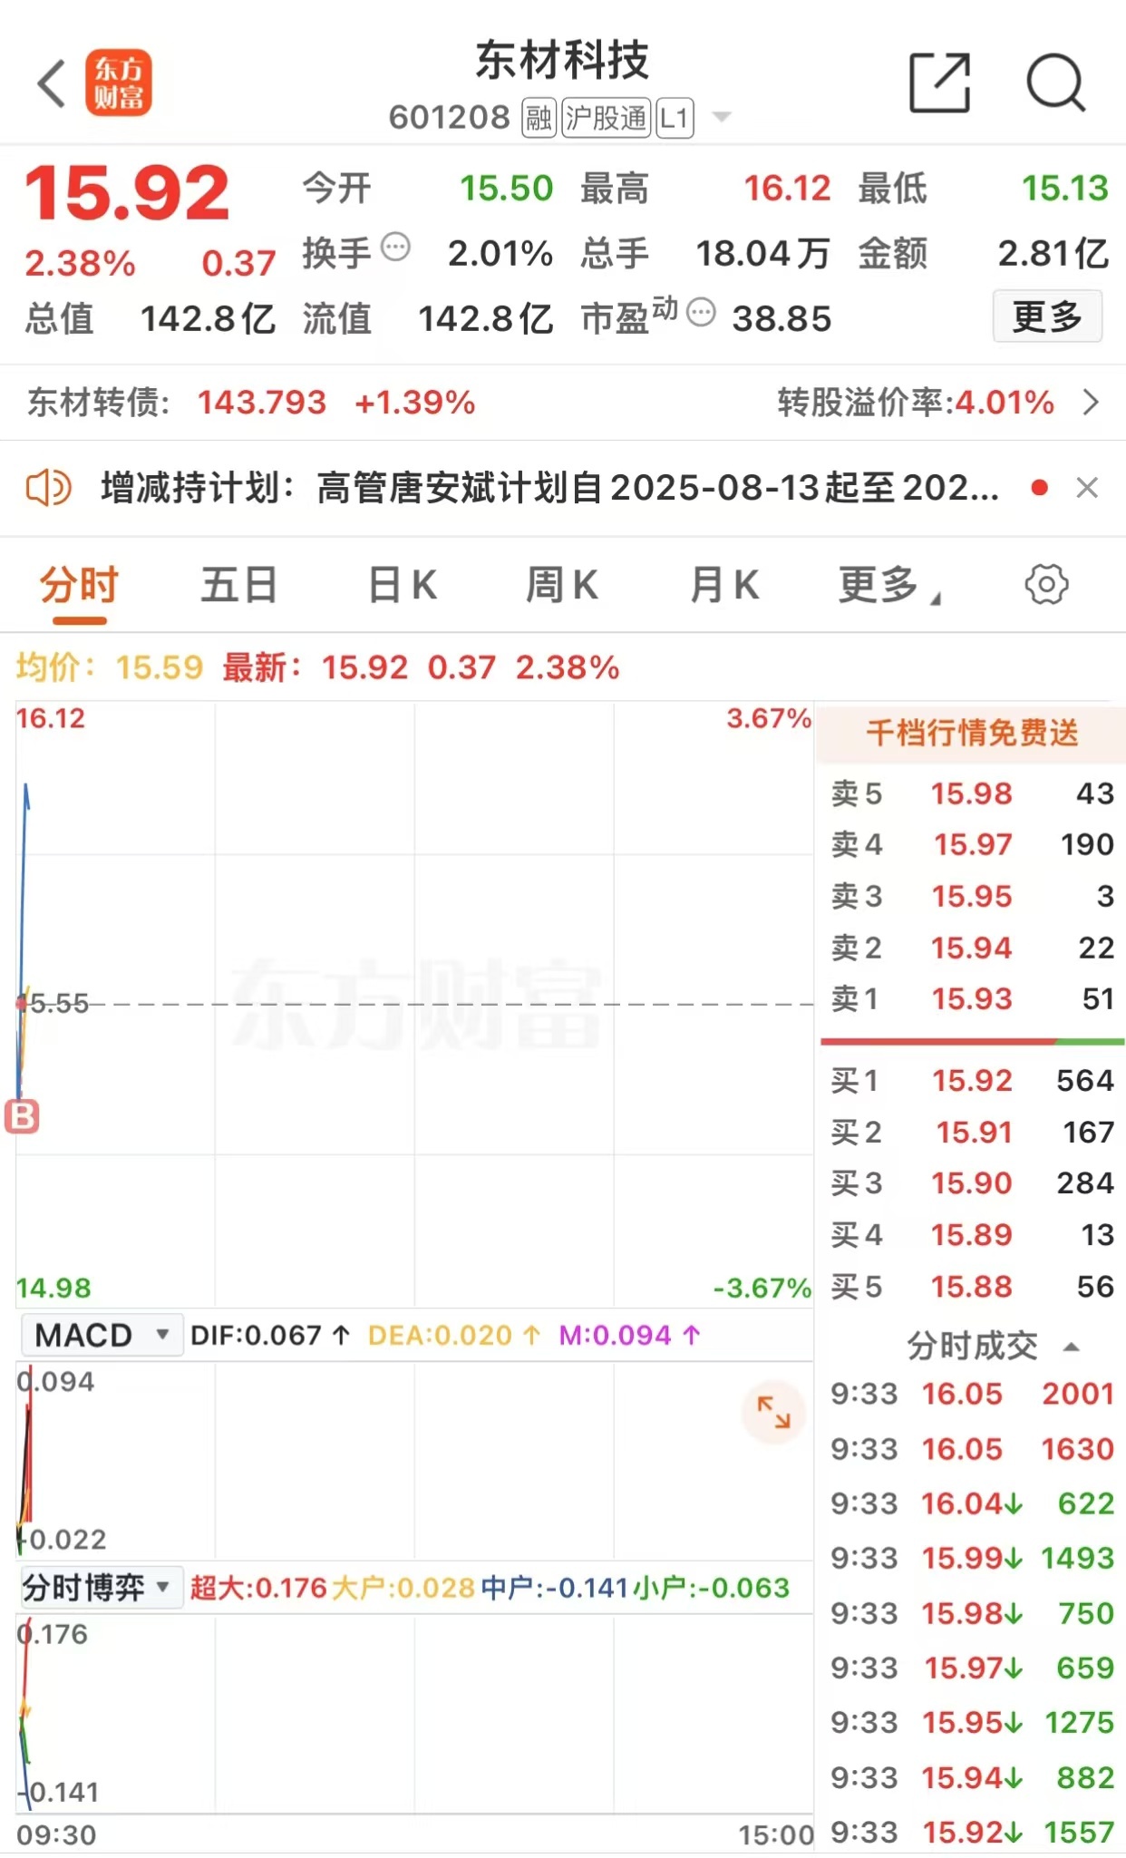Open the search magnifier icon
Image resolution: width=1126 pixels, height=1858 pixels.
[x=1056, y=83]
